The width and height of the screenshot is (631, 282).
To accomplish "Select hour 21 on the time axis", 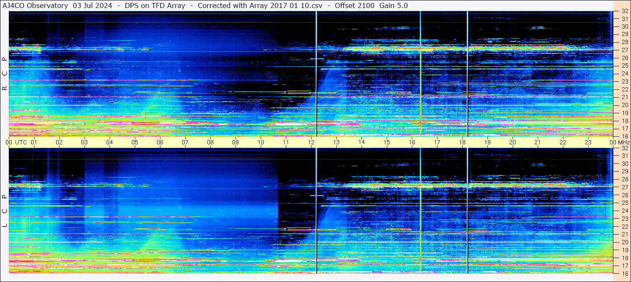I will [538, 142].
